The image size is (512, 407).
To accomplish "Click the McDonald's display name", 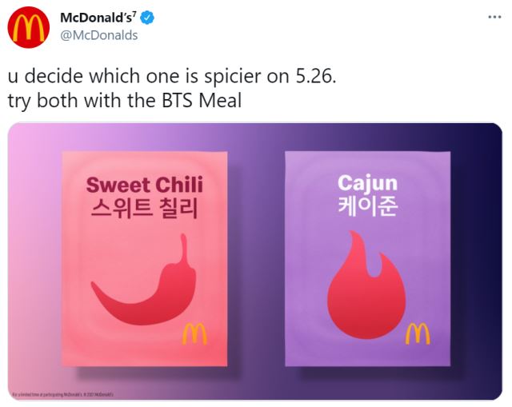I will click(98, 18).
